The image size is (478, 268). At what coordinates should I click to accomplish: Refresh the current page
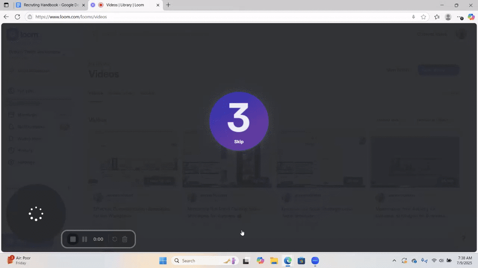(17, 17)
